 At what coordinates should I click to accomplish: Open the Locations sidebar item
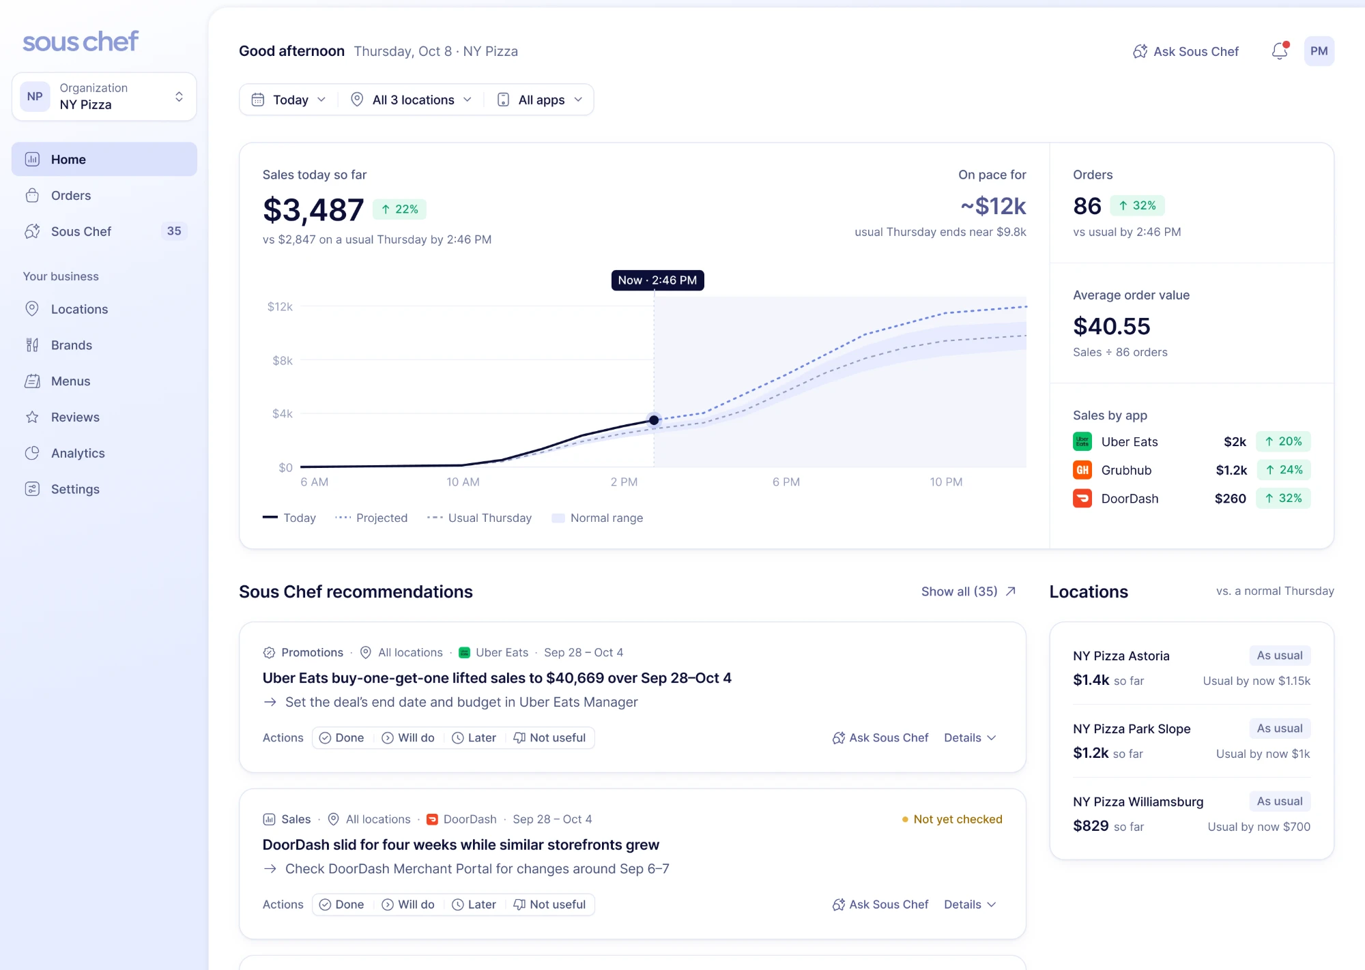(104, 309)
